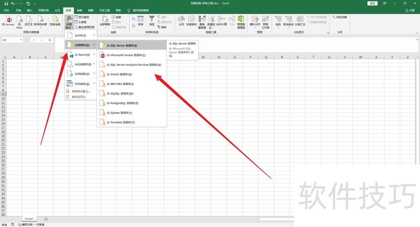Choose 从 Oracle 数据库(O)

(132, 74)
